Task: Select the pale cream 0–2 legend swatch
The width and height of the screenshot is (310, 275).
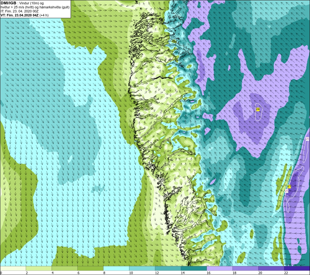Action: coord(13,268)
